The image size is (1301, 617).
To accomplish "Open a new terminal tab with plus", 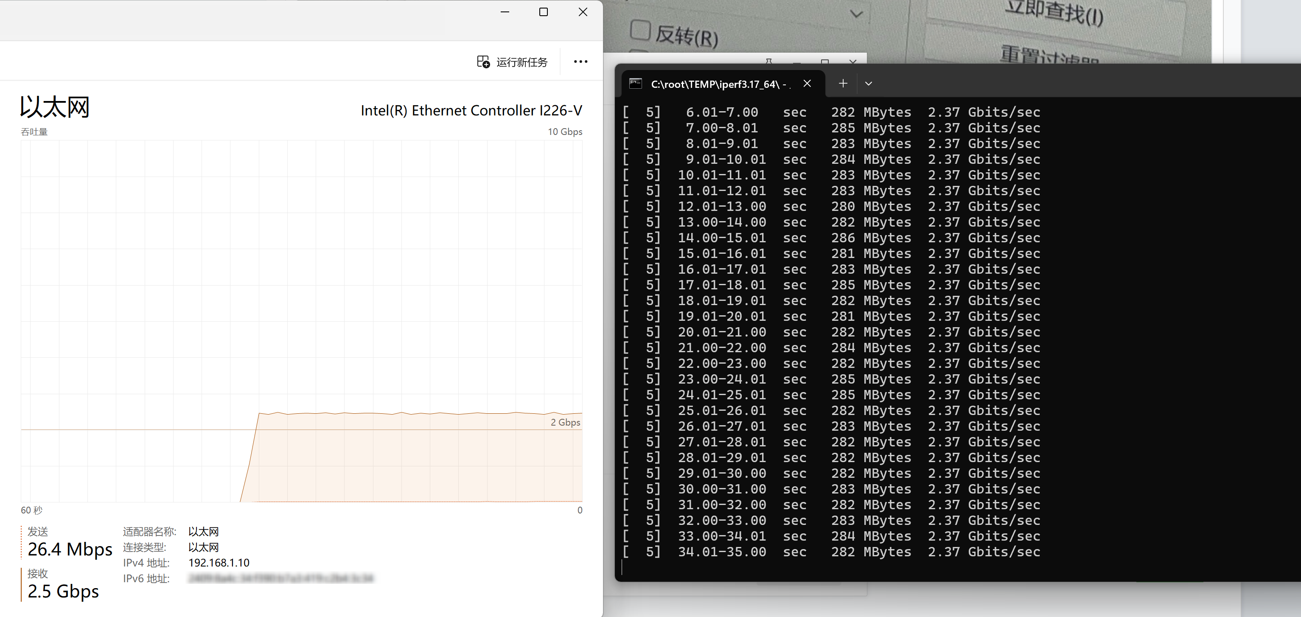I will (x=843, y=83).
